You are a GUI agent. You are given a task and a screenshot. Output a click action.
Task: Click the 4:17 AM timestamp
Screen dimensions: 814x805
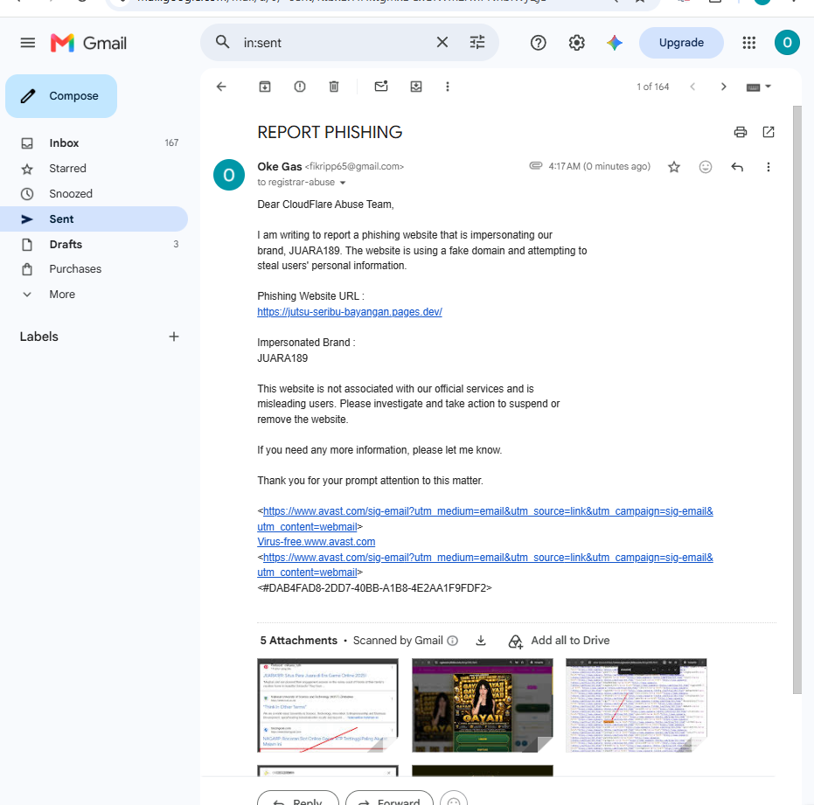(x=599, y=166)
